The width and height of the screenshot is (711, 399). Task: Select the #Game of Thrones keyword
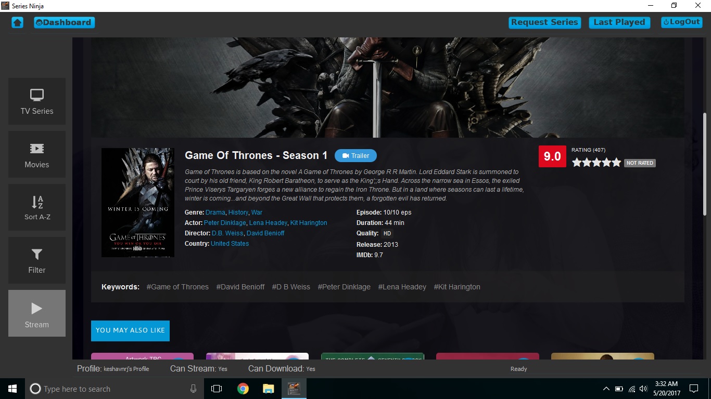coord(177,287)
